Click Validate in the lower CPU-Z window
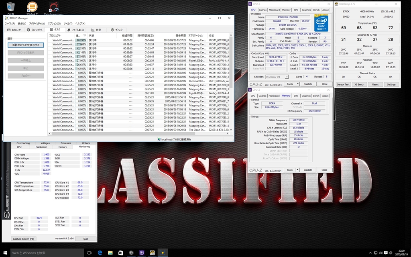This screenshot has height=257, width=411. point(308,170)
